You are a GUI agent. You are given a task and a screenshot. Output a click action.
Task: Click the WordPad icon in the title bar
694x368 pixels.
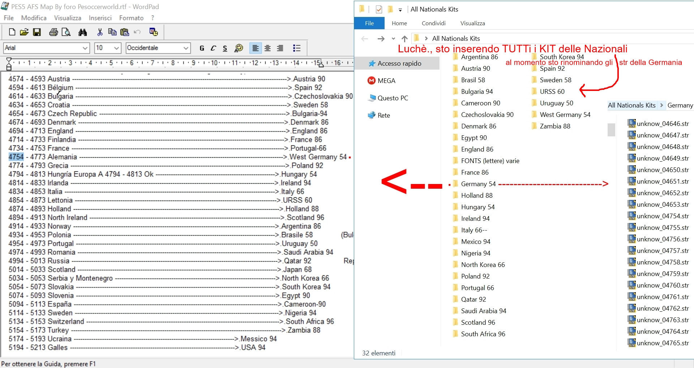[5, 6]
